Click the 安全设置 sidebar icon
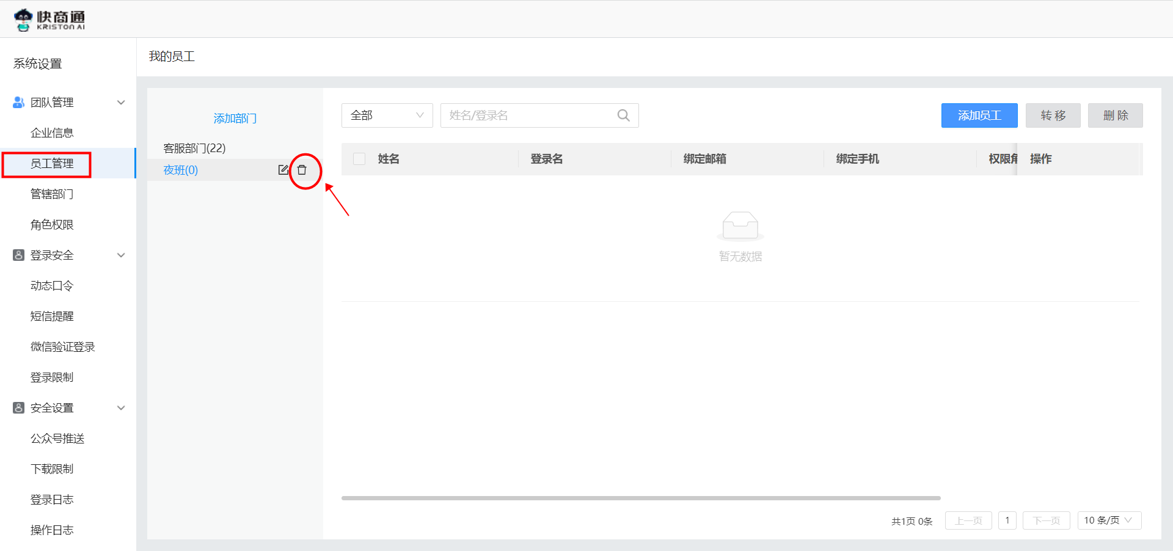Viewport: 1173px width, 551px height. [x=18, y=408]
